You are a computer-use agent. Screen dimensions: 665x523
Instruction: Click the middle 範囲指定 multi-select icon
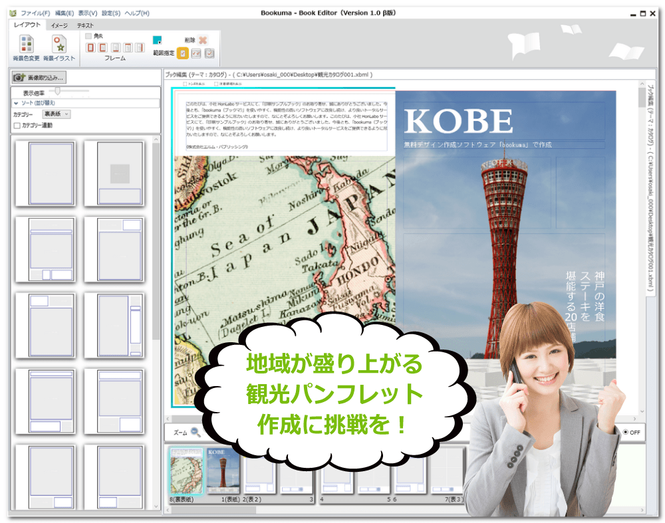pos(196,53)
